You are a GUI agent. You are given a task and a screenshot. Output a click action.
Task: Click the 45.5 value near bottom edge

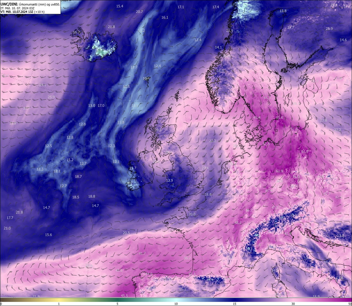(x=124, y=296)
